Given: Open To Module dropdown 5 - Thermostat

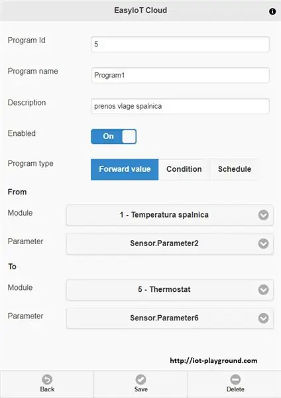Looking at the screenshot, I should 170,290.
